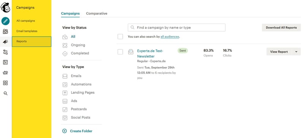304x138 pixels.
Task: Open All campaigns in the sidebar
Action: pos(25,21)
